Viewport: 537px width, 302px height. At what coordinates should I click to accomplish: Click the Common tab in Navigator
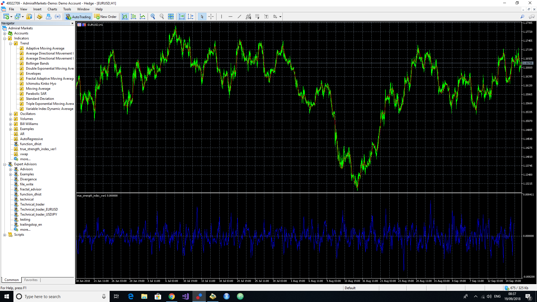coord(11,280)
